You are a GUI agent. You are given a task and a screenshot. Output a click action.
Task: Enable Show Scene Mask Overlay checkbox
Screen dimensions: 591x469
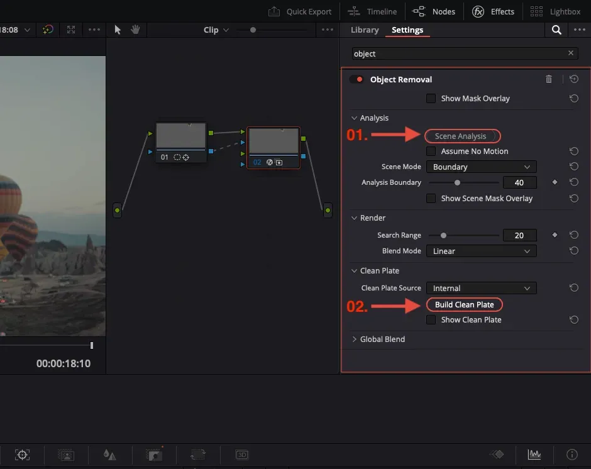(431, 198)
